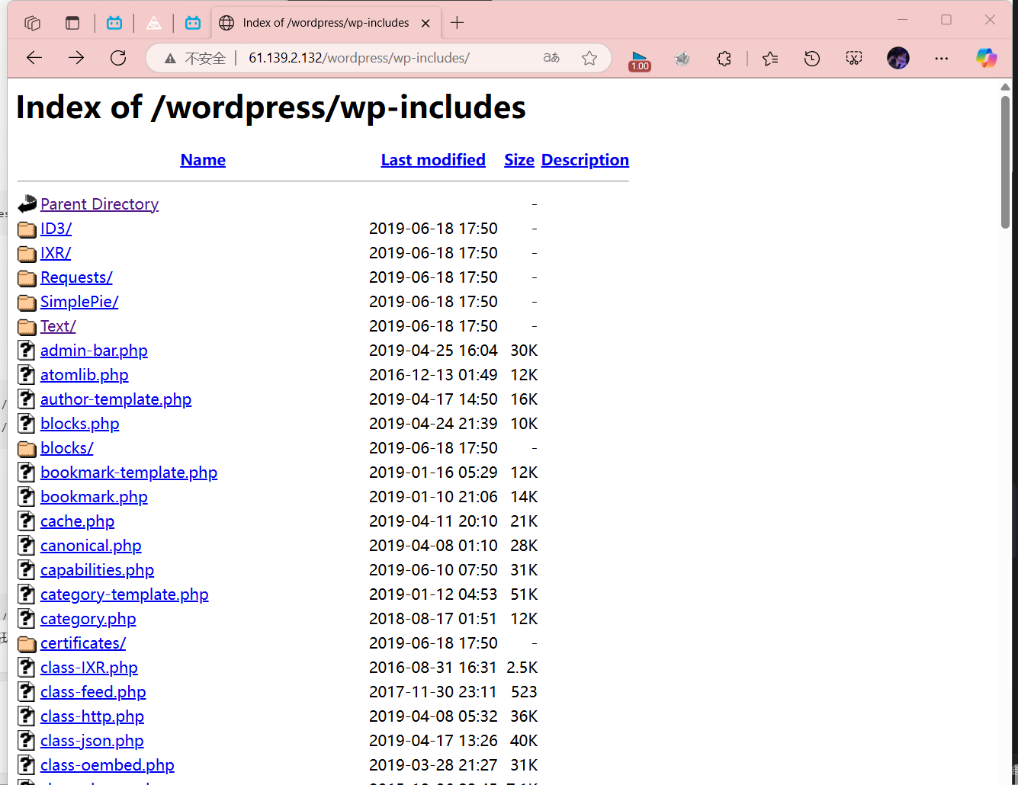Click the back-arrow icon beside Parent Directory
Viewport: 1018px width, 785px height.
tap(27, 203)
